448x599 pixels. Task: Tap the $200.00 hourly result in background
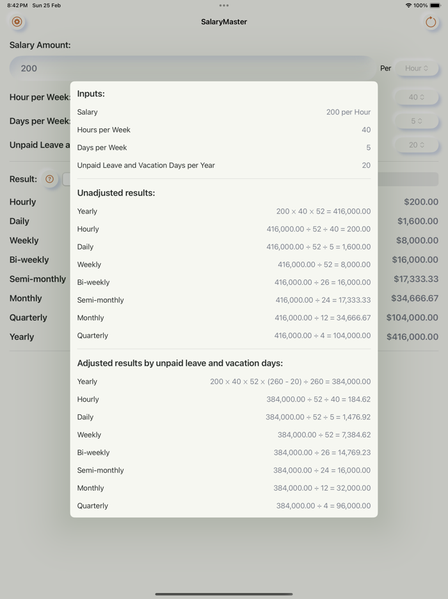(421, 202)
